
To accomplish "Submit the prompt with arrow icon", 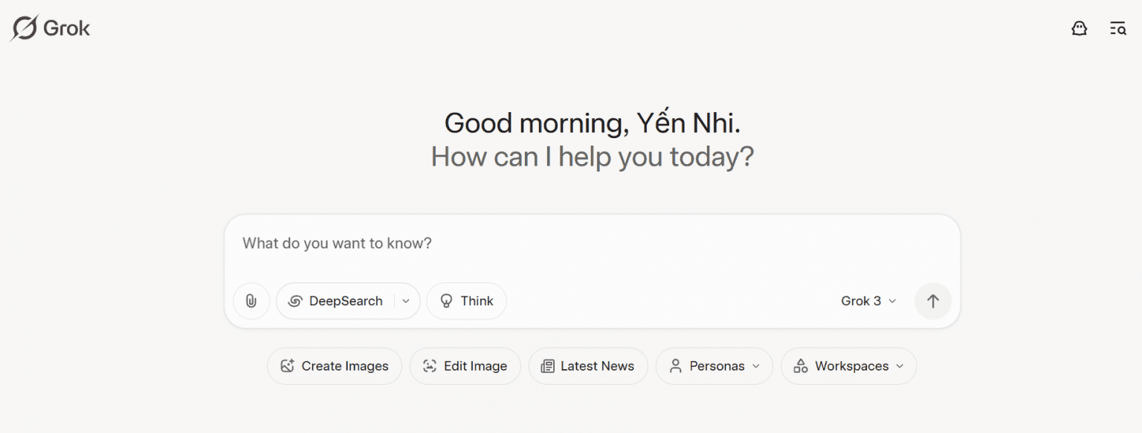I will point(933,301).
